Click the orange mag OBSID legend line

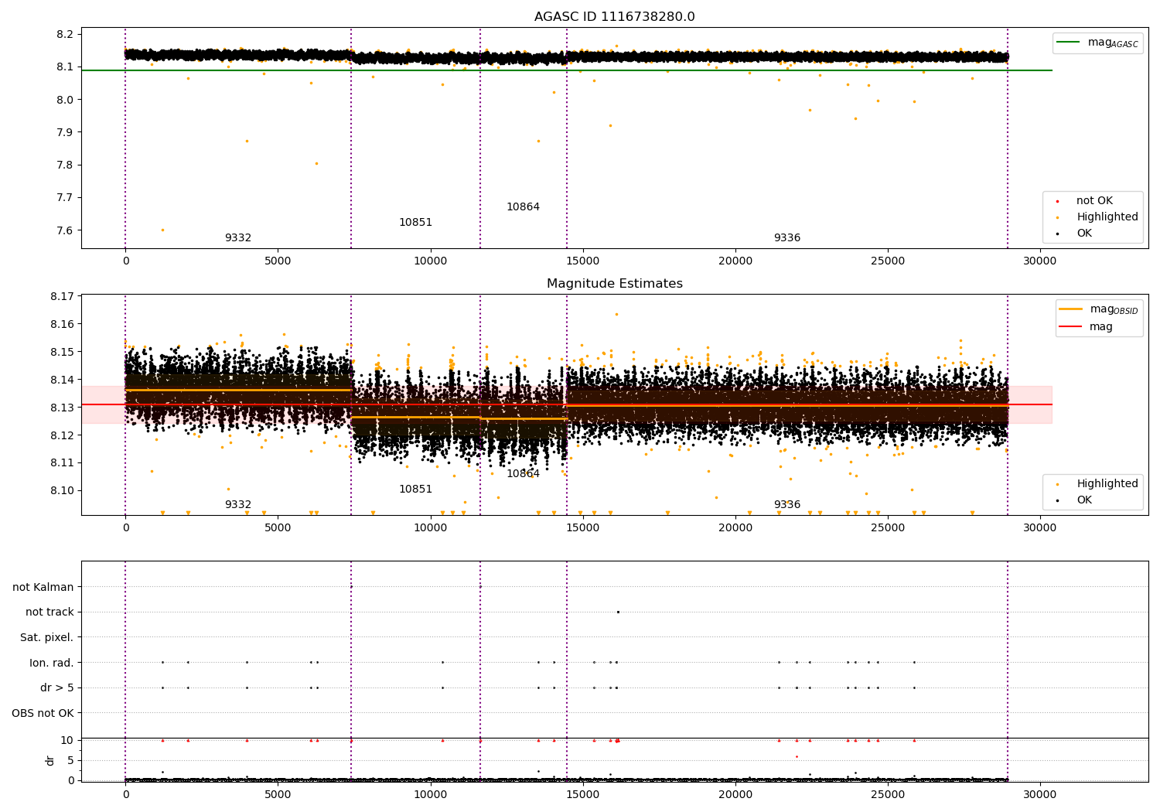click(1071, 309)
